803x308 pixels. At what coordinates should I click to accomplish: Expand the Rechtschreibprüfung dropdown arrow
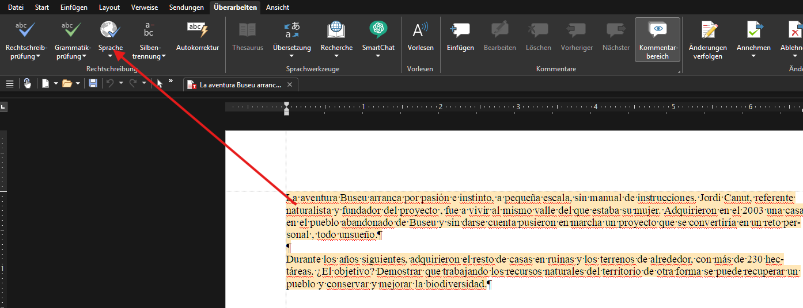[38, 56]
